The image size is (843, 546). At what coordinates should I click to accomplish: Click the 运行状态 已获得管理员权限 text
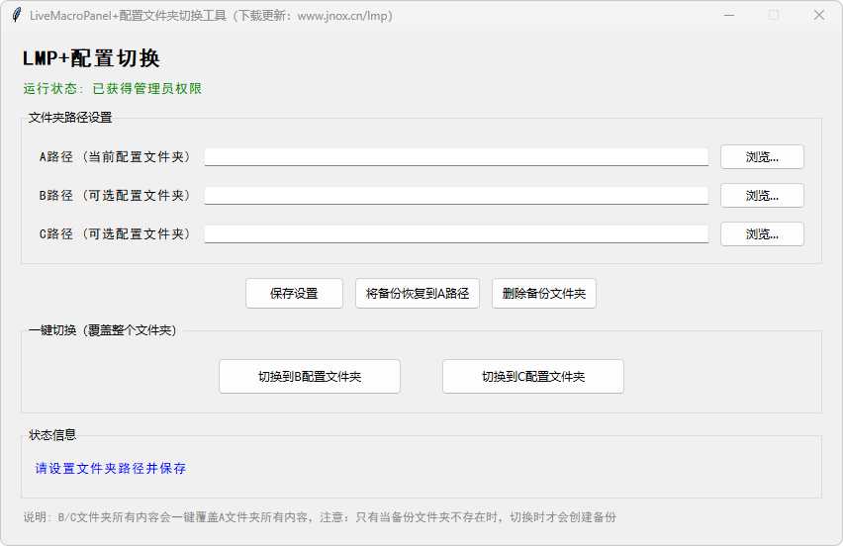pos(113,89)
